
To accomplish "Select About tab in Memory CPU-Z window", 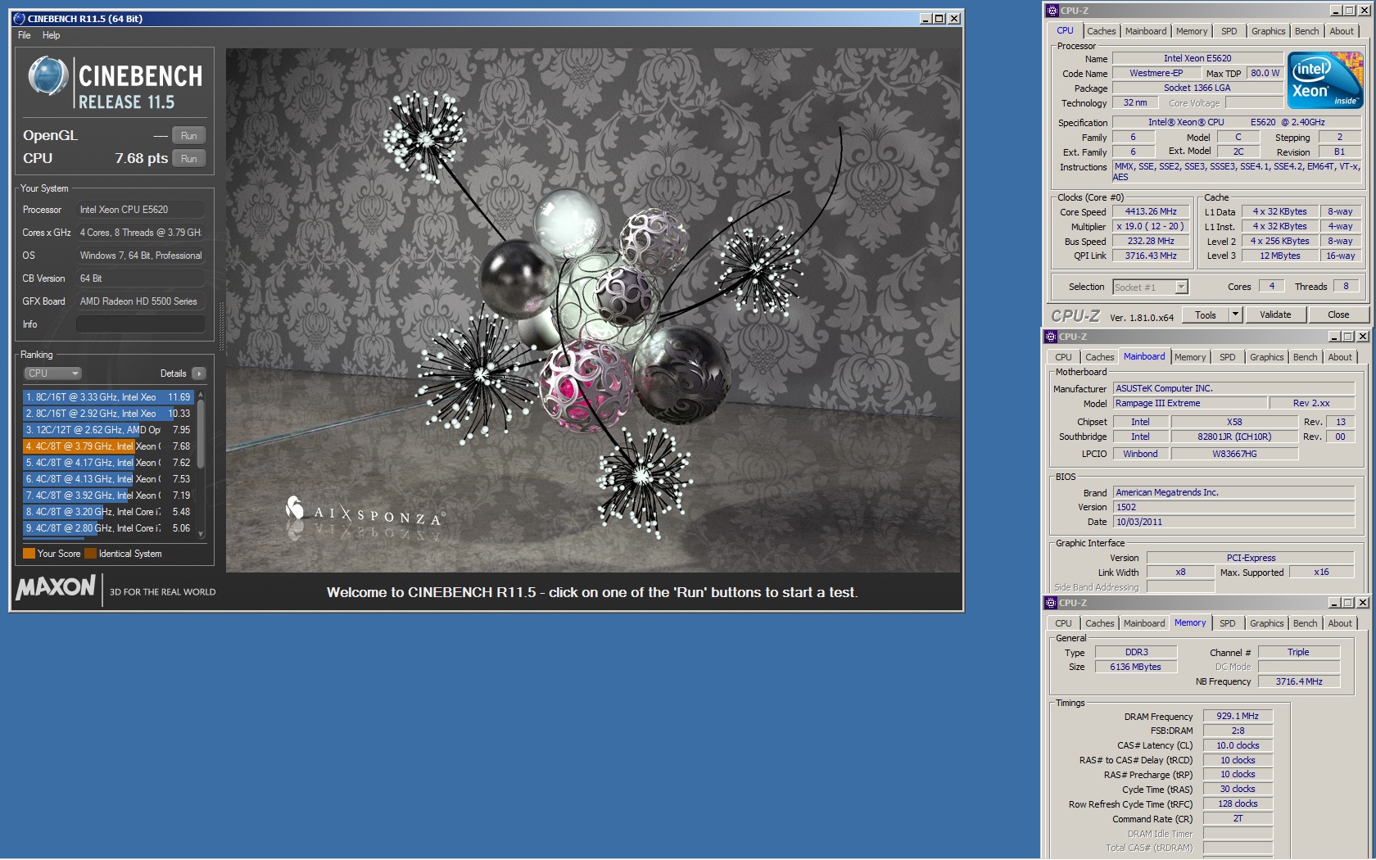I will coord(1340,623).
